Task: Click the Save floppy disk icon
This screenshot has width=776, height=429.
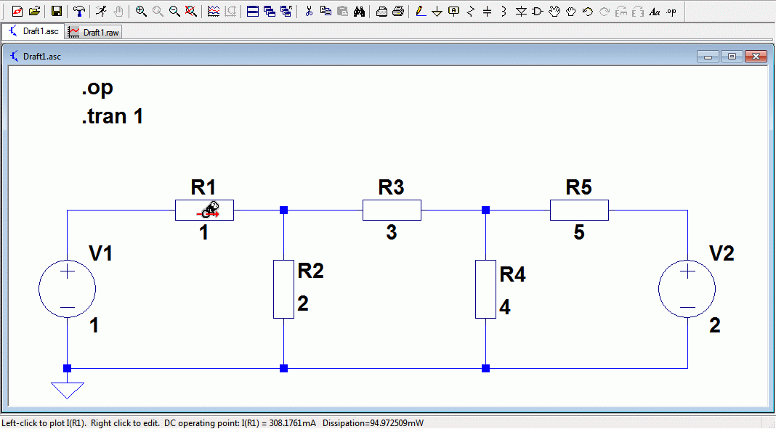Action: pyautogui.click(x=57, y=11)
